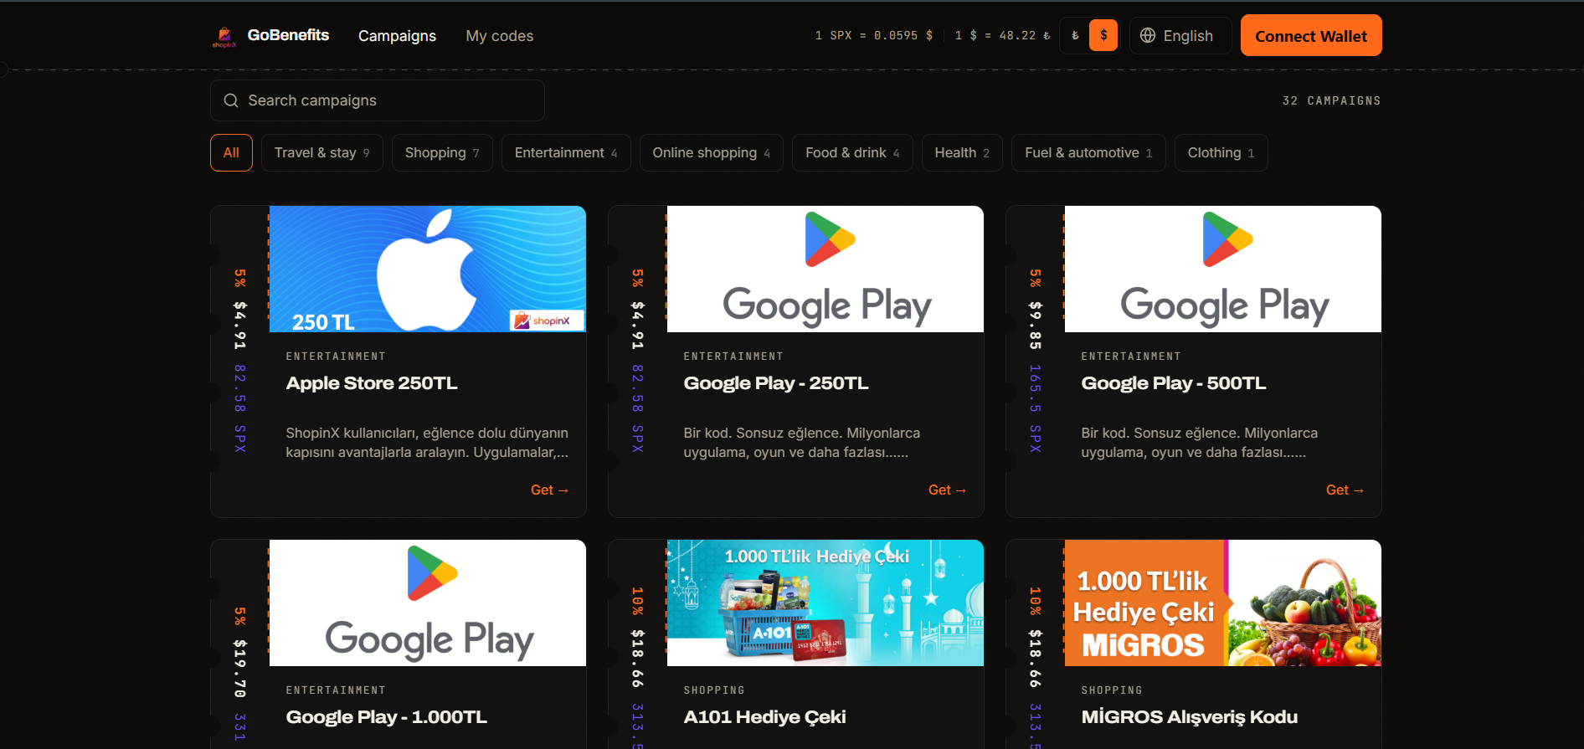Screen dimensions: 1584x749
Task: Click the Apple Store 250TL description text
Action: coord(427,443)
